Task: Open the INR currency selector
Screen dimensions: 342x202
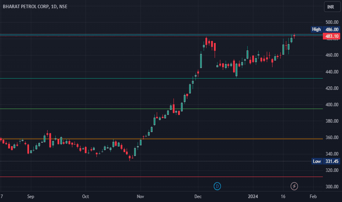Action: click(332, 7)
